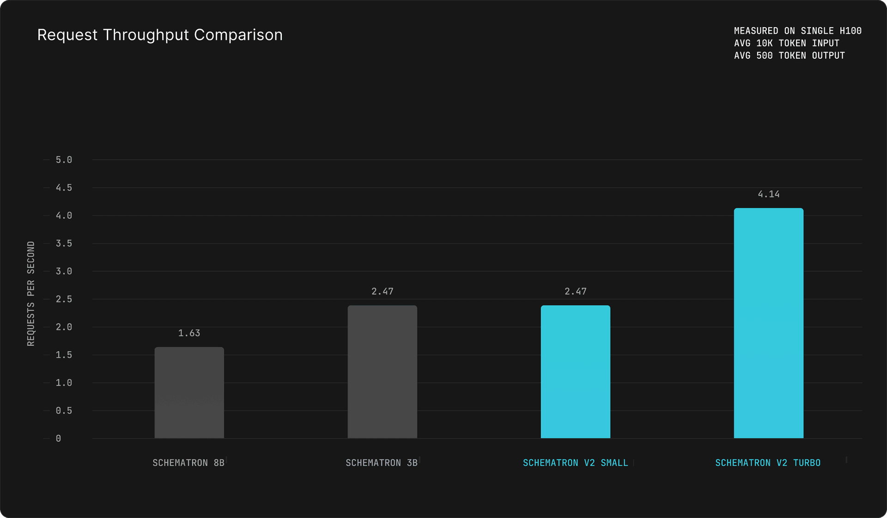Click the 1.63 value label
The height and width of the screenshot is (518, 887).
(x=189, y=333)
